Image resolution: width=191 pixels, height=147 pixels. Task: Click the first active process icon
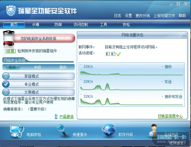(108, 54)
